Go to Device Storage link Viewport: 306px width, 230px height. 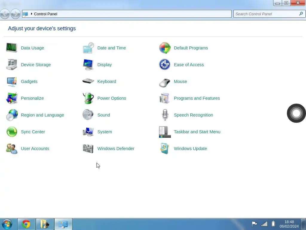coord(36,65)
